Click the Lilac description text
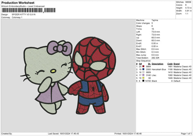 point(154,75)
